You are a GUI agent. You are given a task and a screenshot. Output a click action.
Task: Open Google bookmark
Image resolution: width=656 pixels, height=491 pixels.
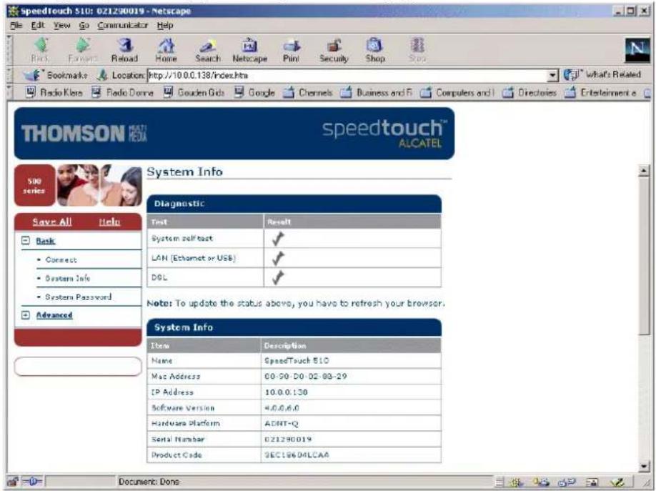coord(254,92)
